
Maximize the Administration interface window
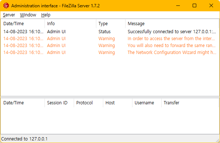point(194,5)
